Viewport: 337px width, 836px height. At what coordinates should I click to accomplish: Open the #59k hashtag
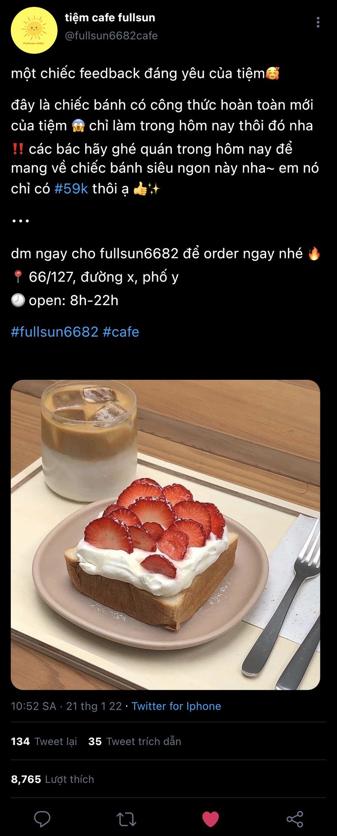[x=71, y=189]
